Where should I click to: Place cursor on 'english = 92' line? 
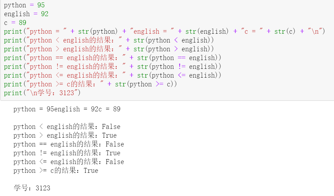[26, 14]
